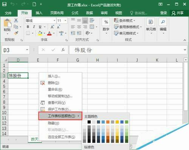Click the Cut scissors icon
This screenshot has height=150, width=189.
click(x=16, y=20)
